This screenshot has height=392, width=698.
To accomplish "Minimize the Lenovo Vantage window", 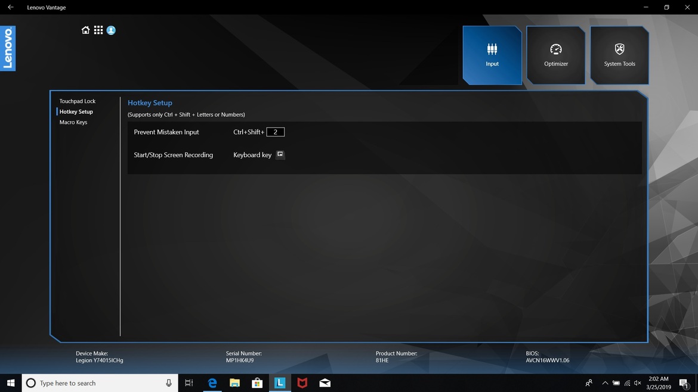I will point(646,7).
